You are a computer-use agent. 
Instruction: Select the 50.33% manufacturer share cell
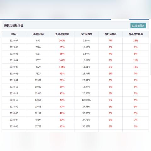point(86,126)
